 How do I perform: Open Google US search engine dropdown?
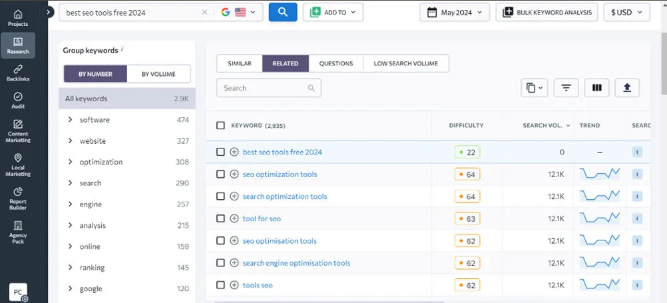pyautogui.click(x=238, y=13)
